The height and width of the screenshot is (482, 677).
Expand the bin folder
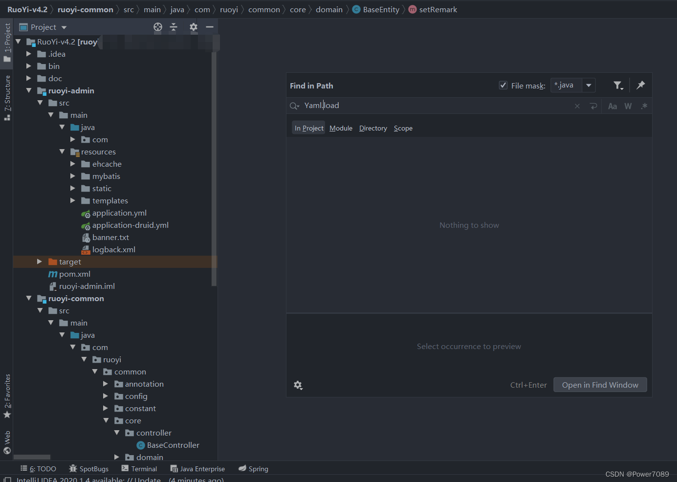pyautogui.click(x=28, y=66)
